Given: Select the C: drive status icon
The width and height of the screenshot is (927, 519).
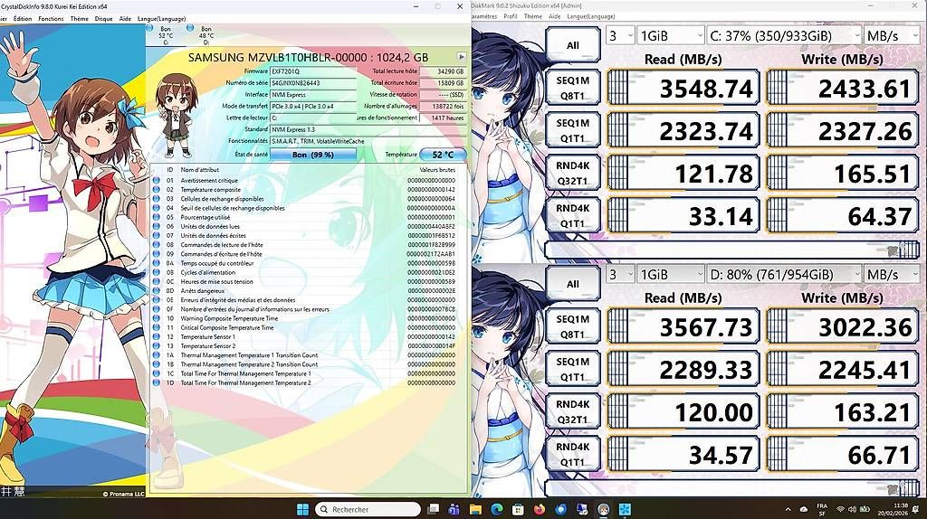Looking at the screenshot, I should tap(150, 28).
